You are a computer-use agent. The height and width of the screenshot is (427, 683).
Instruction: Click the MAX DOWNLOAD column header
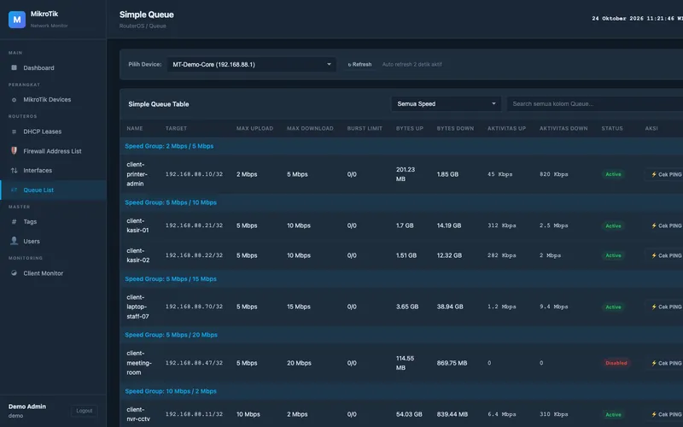pyautogui.click(x=310, y=129)
